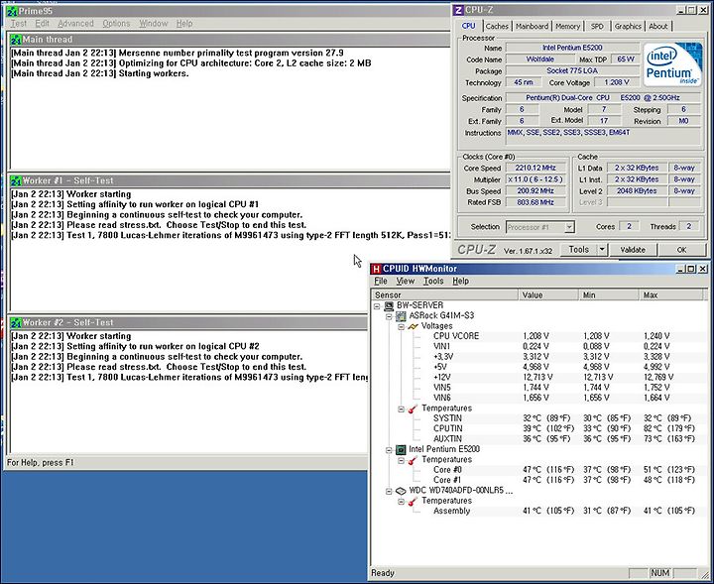Collapse the Temperatures node under ASRock

pyautogui.click(x=402, y=409)
